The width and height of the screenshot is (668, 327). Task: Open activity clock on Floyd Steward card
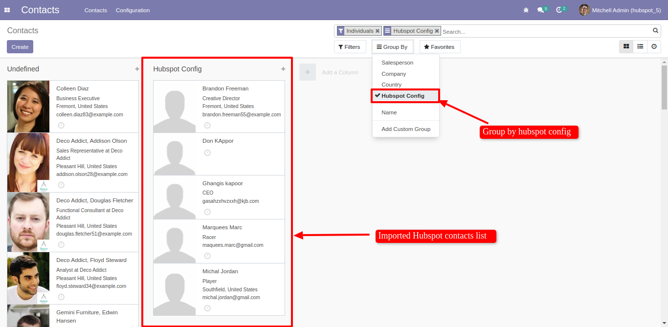point(61,297)
